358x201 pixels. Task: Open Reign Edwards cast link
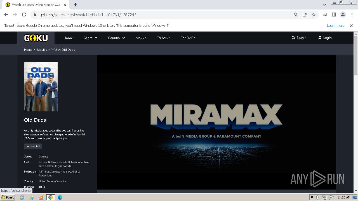[x=63, y=166]
